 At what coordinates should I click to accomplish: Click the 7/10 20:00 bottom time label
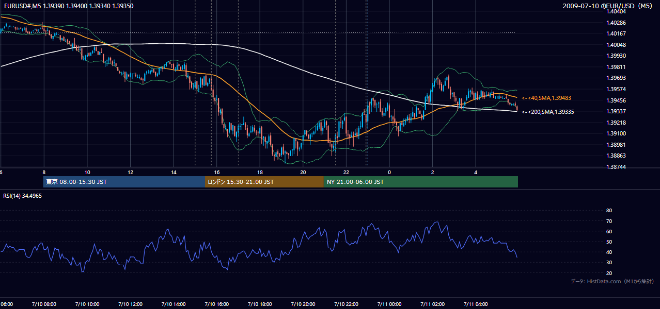pyautogui.click(x=303, y=304)
